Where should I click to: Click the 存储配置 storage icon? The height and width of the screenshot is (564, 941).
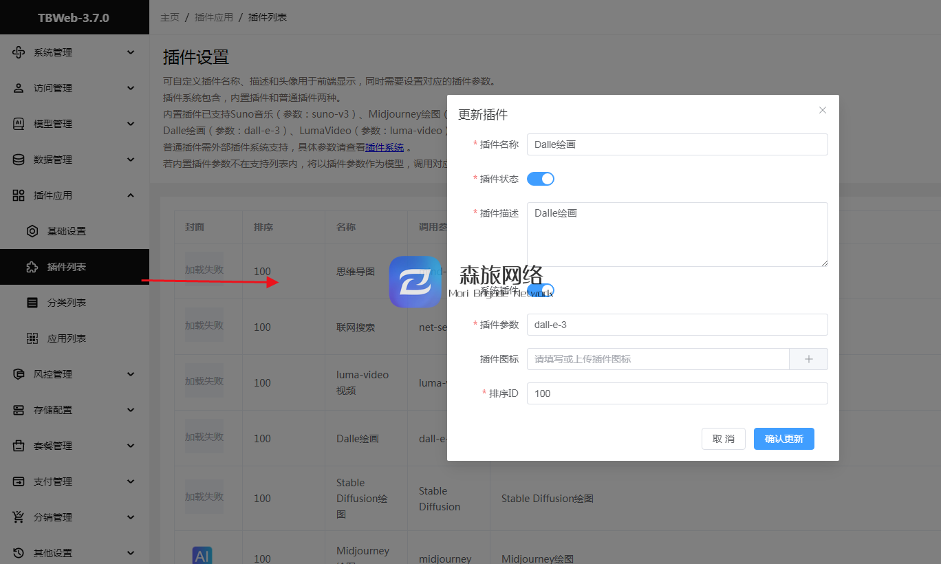click(x=19, y=410)
